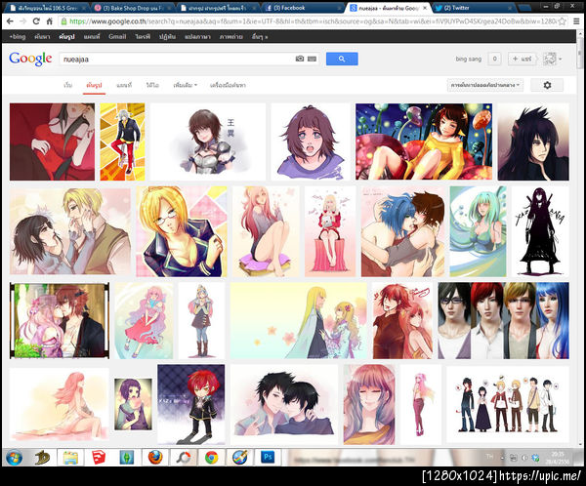Image resolution: width=586 pixels, height=486 pixels.
Task: Open the four multicolored-hair men thumbnail
Action: click(503, 320)
